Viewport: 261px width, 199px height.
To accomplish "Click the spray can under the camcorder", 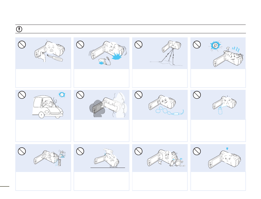I will (220, 110).
